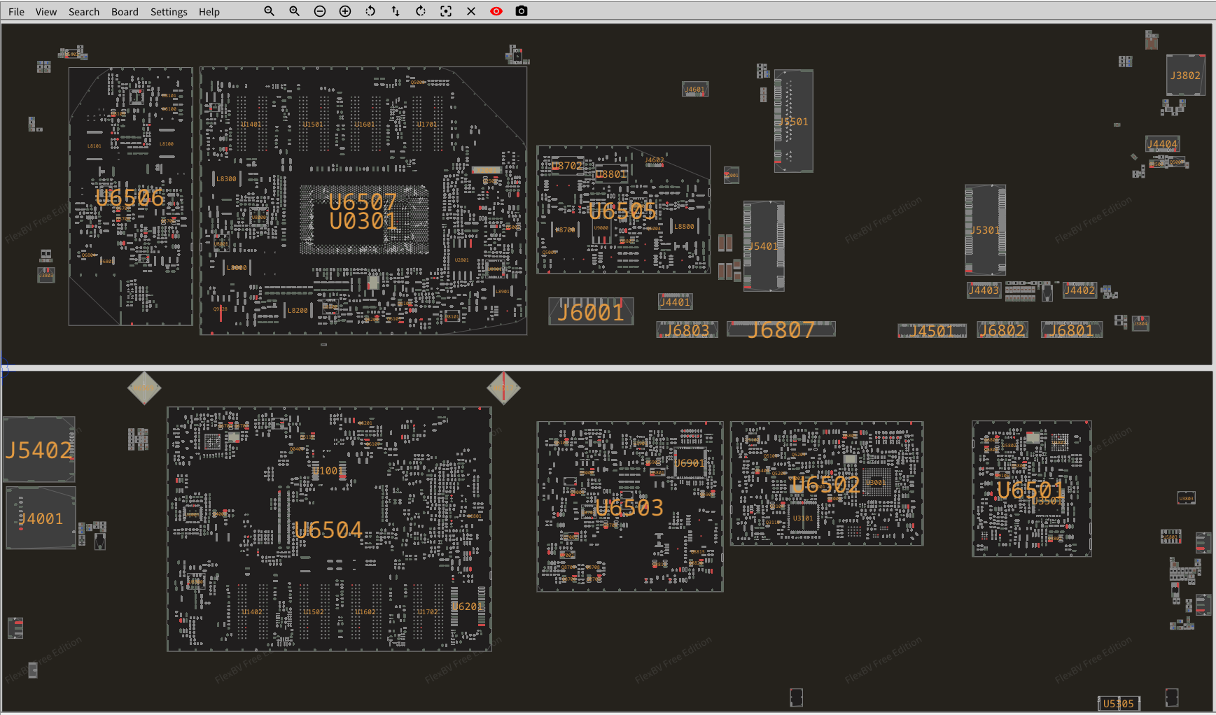Select connector J3802 on the board

(1185, 76)
